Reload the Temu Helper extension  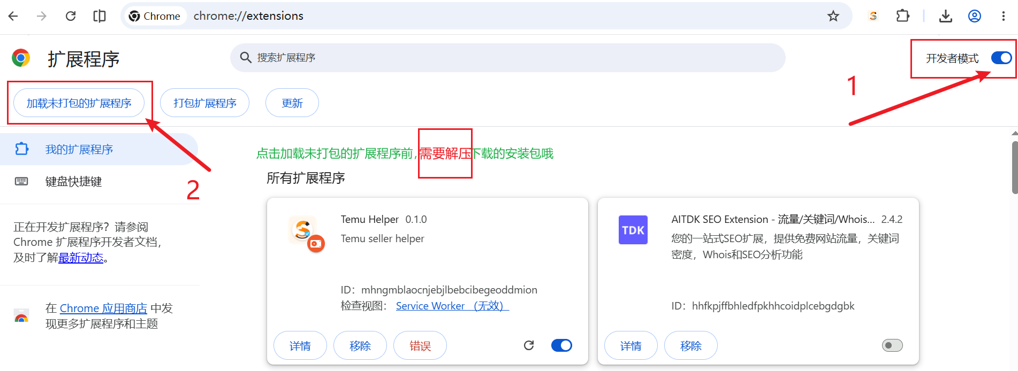[x=529, y=345]
